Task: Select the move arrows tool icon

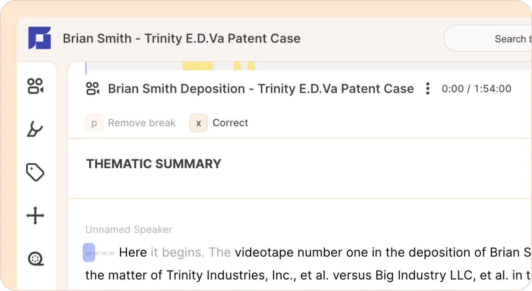Action: pyautogui.click(x=35, y=216)
